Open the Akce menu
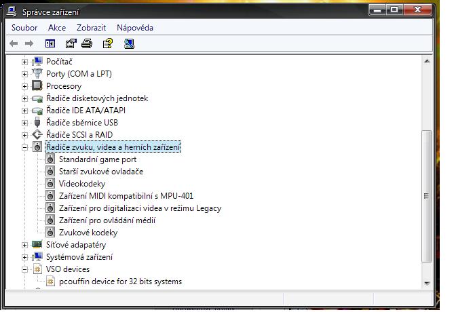The height and width of the screenshot is (312, 473). click(x=57, y=28)
